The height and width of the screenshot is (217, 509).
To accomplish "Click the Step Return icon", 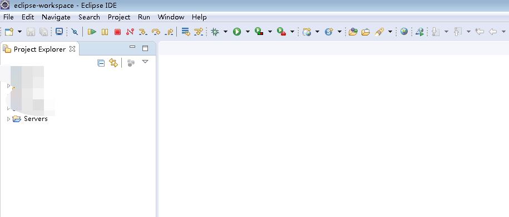I will [169, 32].
